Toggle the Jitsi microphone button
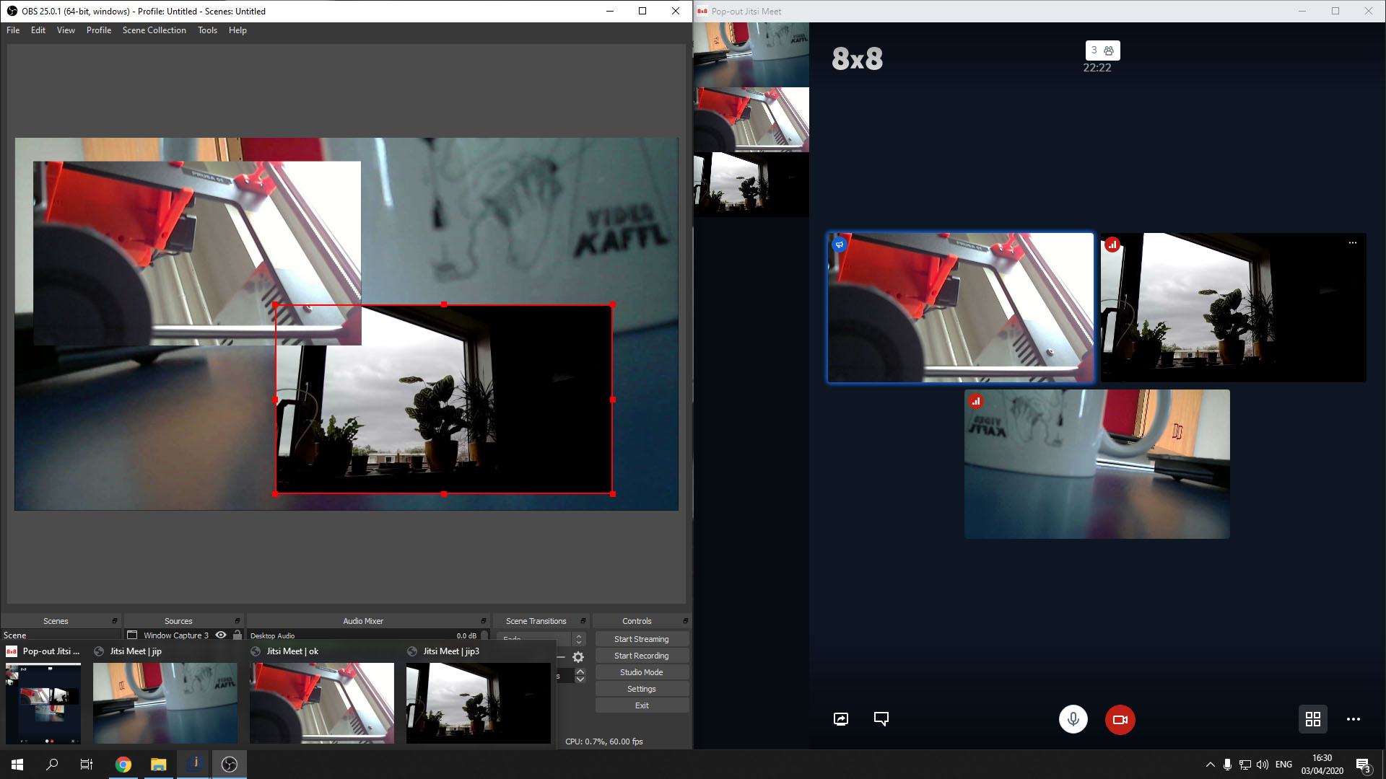This screenshot has width=1386, height=779. click(1073, 719)
